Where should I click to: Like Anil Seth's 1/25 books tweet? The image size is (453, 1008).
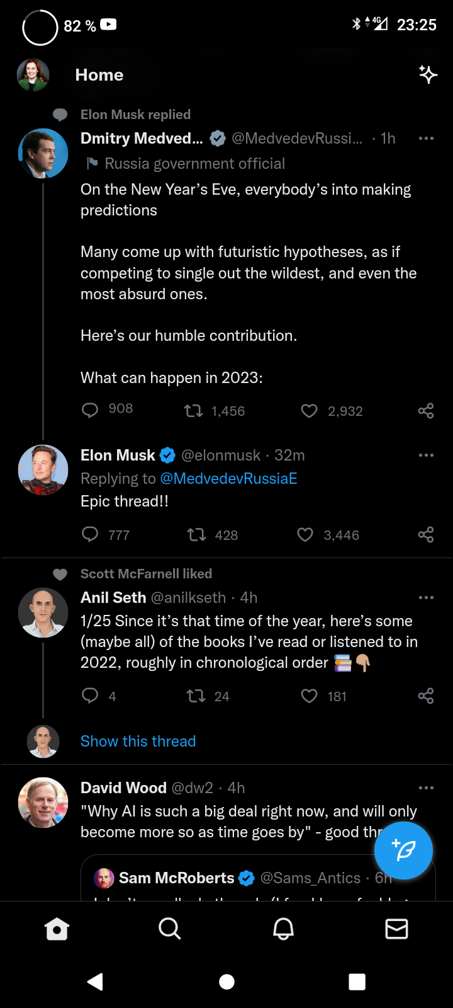click(309, 696)
